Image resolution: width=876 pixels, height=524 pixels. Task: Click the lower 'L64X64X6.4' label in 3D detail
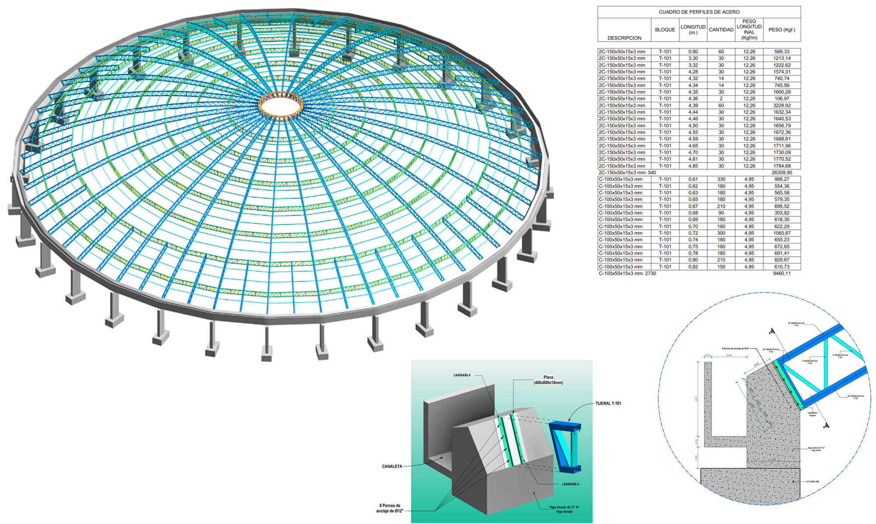click(x=570, y=485)
